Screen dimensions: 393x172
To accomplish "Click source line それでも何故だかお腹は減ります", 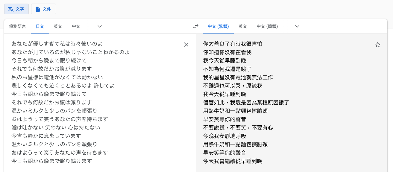I will (x=52, y=102).
